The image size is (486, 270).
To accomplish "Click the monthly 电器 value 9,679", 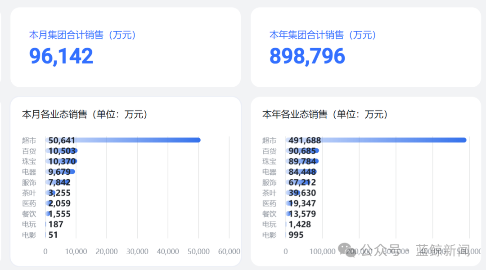I will (59, 172).
